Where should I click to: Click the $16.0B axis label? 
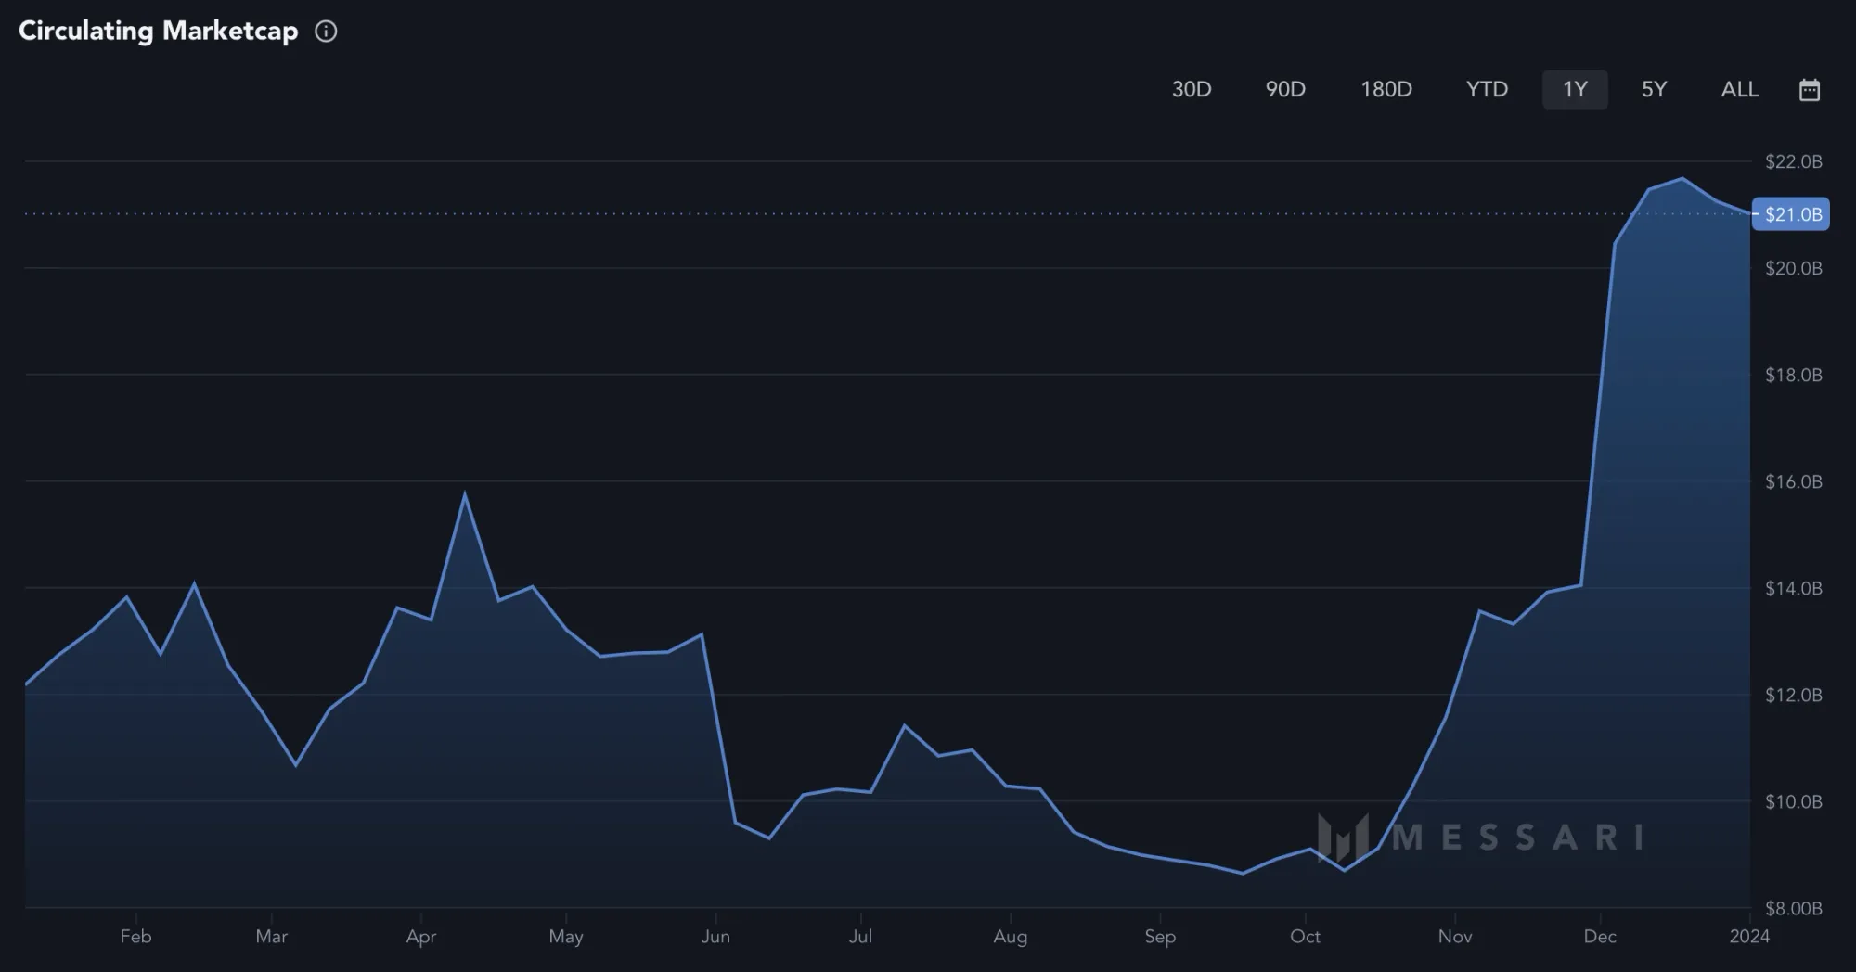1794,481
